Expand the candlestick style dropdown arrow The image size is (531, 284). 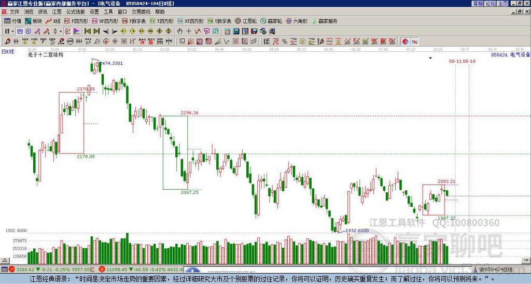pyautogui.click(x=61, y=31)
